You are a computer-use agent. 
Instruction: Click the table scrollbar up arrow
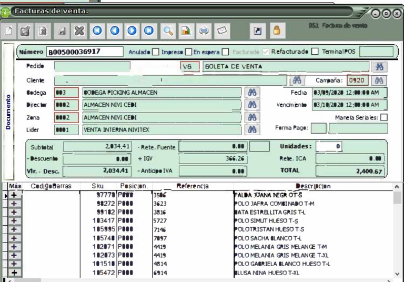(x=397, y=187)
